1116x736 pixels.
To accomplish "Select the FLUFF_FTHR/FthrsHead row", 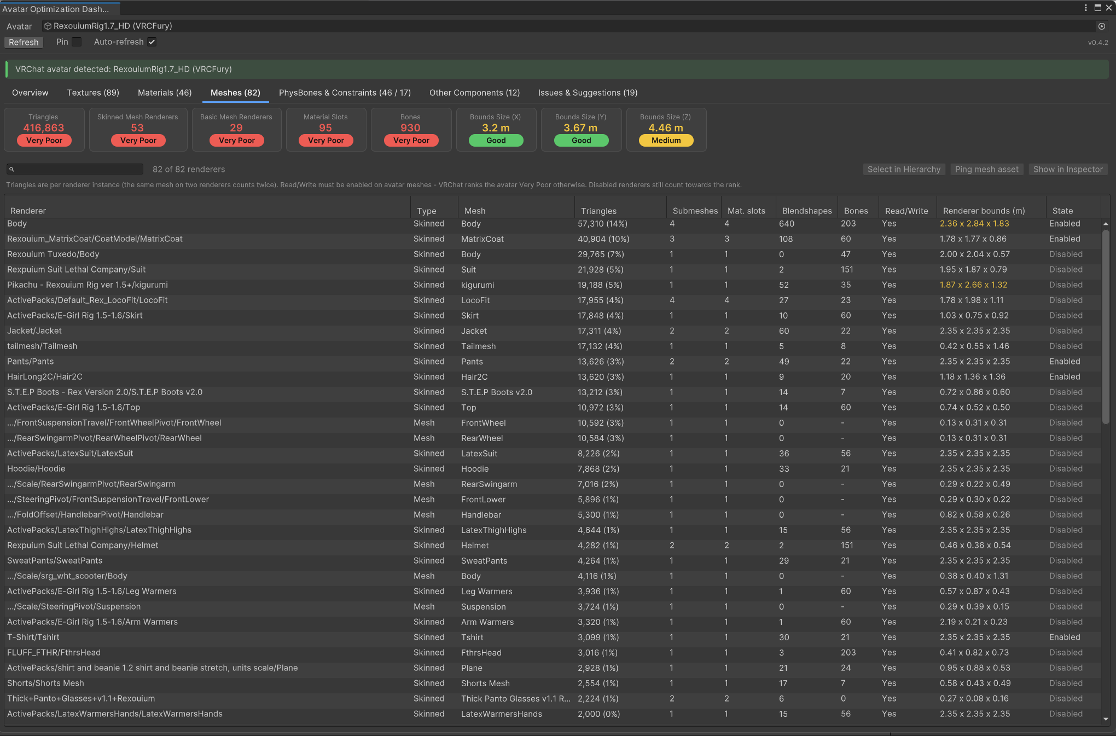I will [x=553, y=653].
